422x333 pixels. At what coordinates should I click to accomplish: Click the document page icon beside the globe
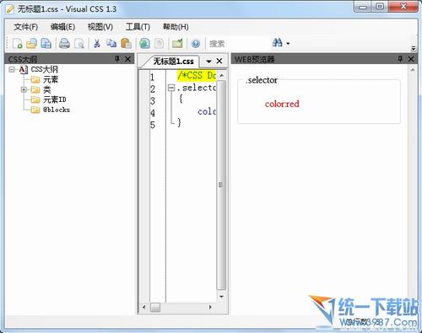pyautogui.click(x=160, y=44)
